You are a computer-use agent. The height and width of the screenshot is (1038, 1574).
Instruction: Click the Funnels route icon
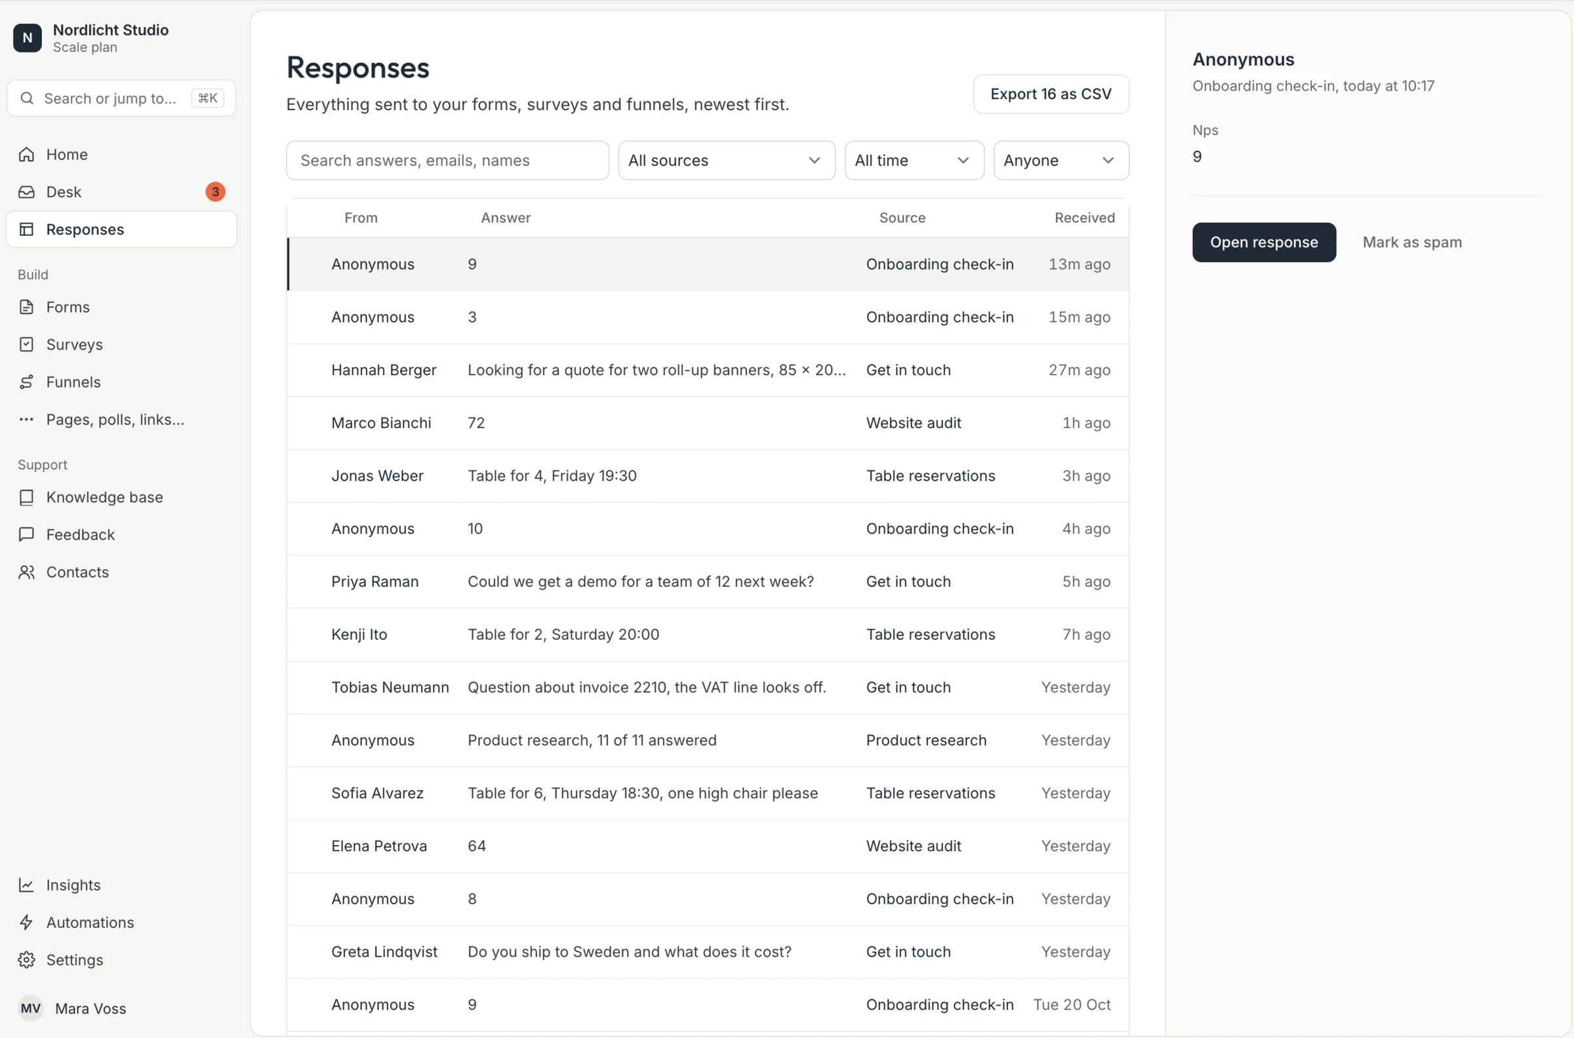click(26, 382)
